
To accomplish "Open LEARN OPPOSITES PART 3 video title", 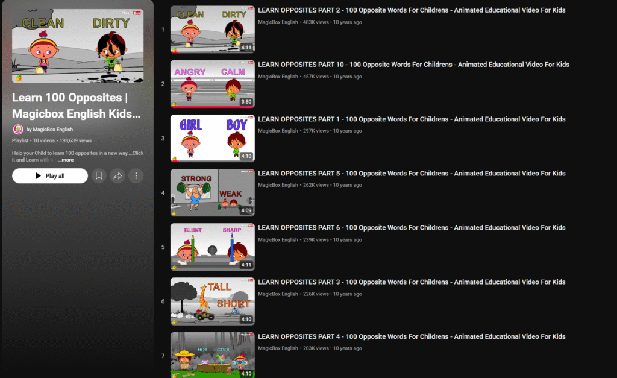I will 412,282.
